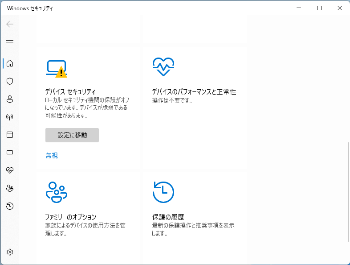This screenshot has height=265, width=350.
Task: Click the heart pulse icon in main area
Action: click(x=163, y=66)
